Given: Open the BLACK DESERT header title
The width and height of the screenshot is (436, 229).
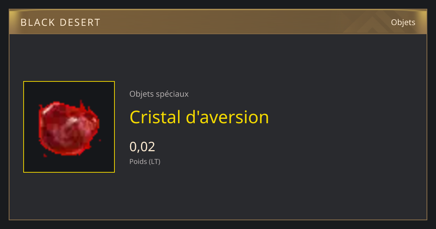Looking at the screenshot, I should [60, 23].
